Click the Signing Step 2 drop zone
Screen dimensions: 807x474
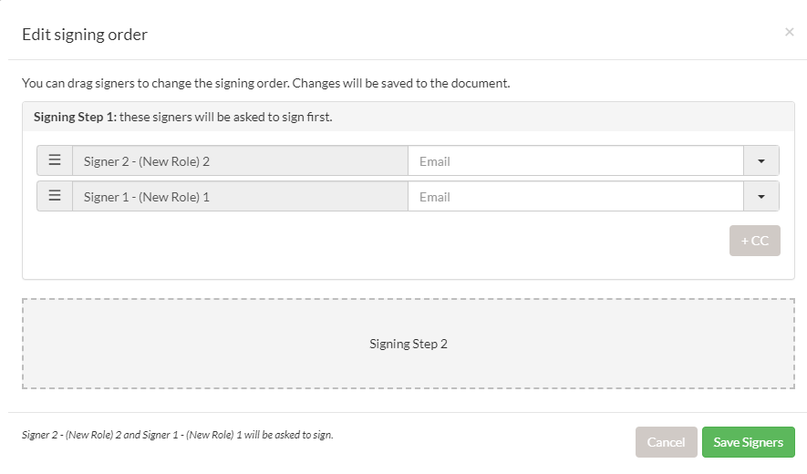click(408, 345)
